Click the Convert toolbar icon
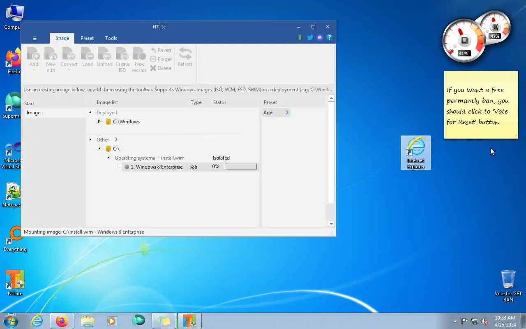526x329 pixels. (69, 57)
